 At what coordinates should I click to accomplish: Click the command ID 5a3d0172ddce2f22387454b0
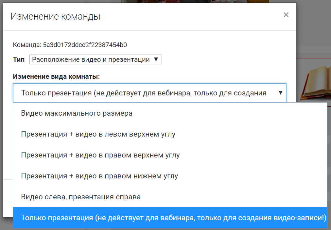(85, 45)
